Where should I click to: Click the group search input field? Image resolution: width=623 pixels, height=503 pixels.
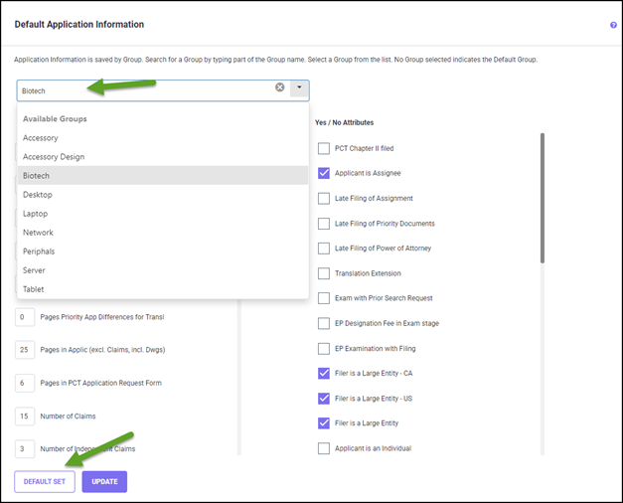point(139,90)
